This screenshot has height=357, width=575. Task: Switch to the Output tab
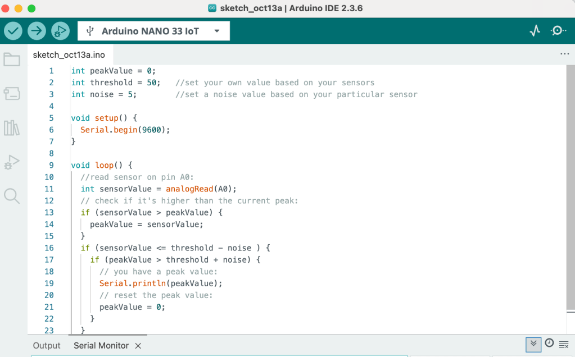click(47, 346)
